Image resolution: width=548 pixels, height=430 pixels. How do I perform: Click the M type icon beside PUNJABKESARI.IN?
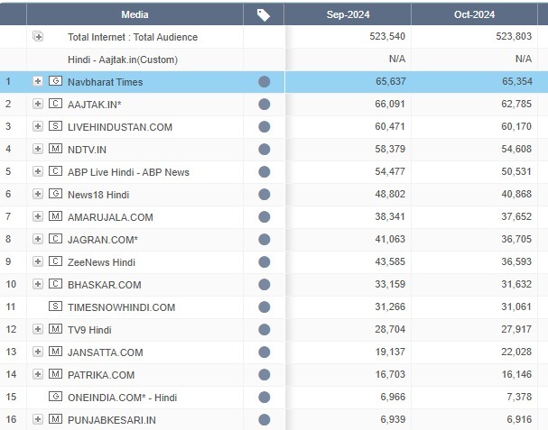pyautogui.click(x=55, y=419)
